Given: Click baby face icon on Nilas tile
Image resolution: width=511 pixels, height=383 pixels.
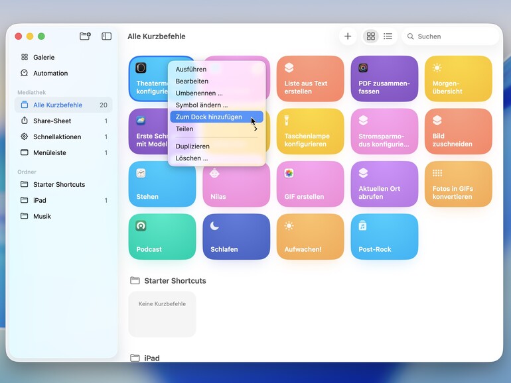Looking at the screenshot, I should point(214,173).
